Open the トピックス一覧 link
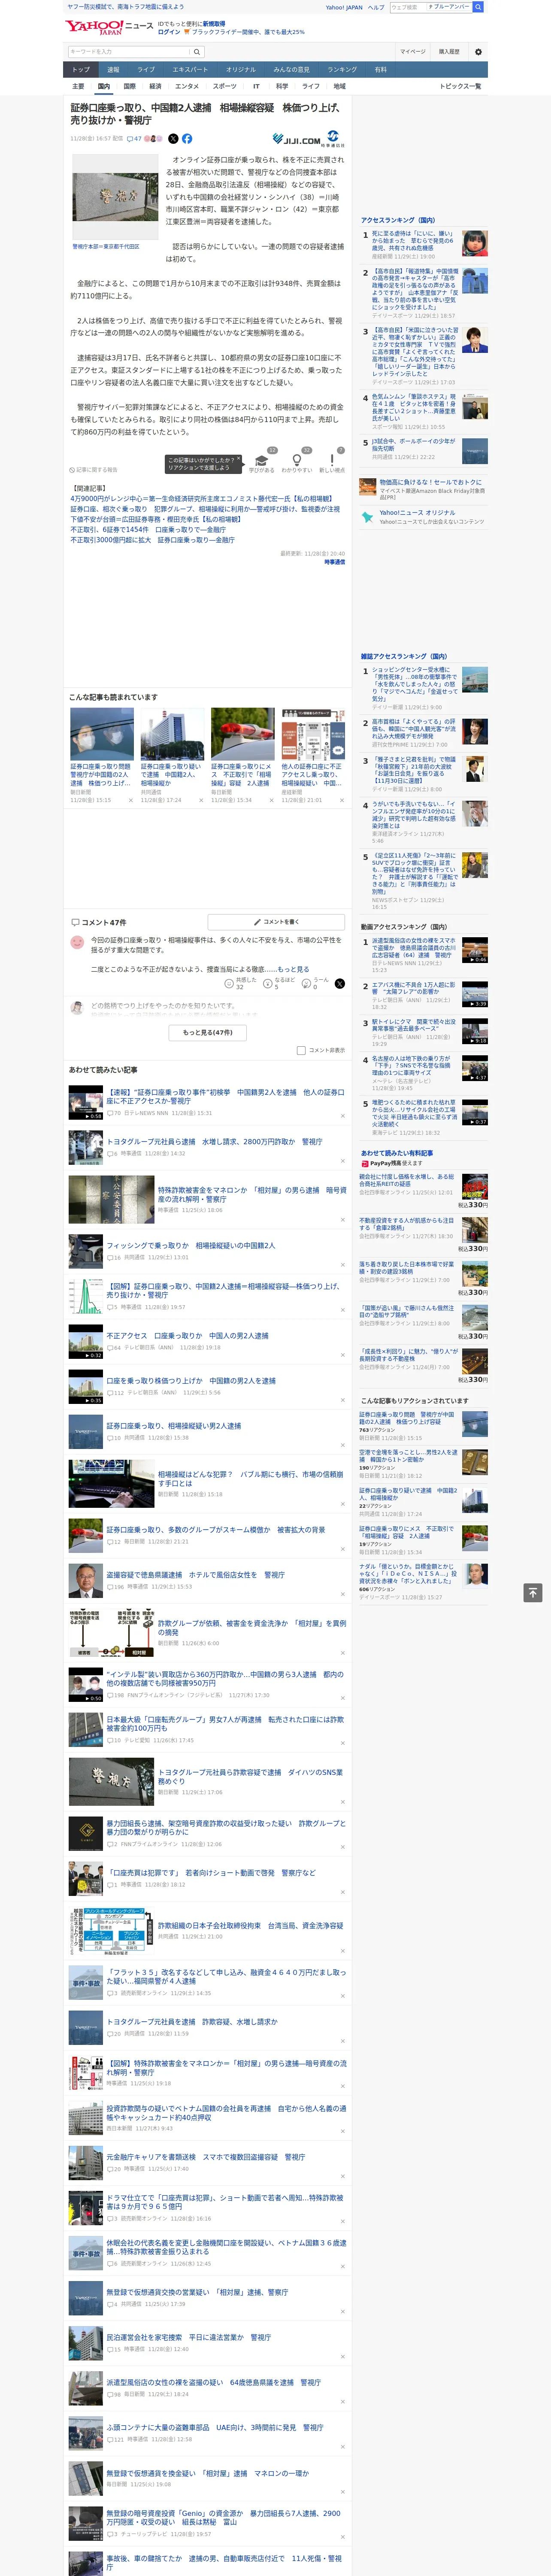This screenshot has width=551, height=2576. [x=461, y=86]
